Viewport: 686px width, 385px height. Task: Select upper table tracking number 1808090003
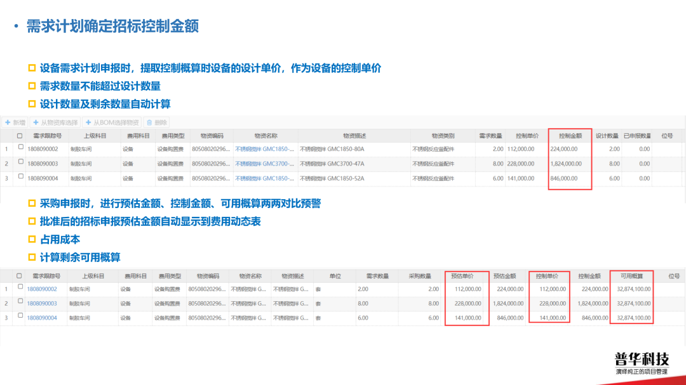(x=43, y=164)
